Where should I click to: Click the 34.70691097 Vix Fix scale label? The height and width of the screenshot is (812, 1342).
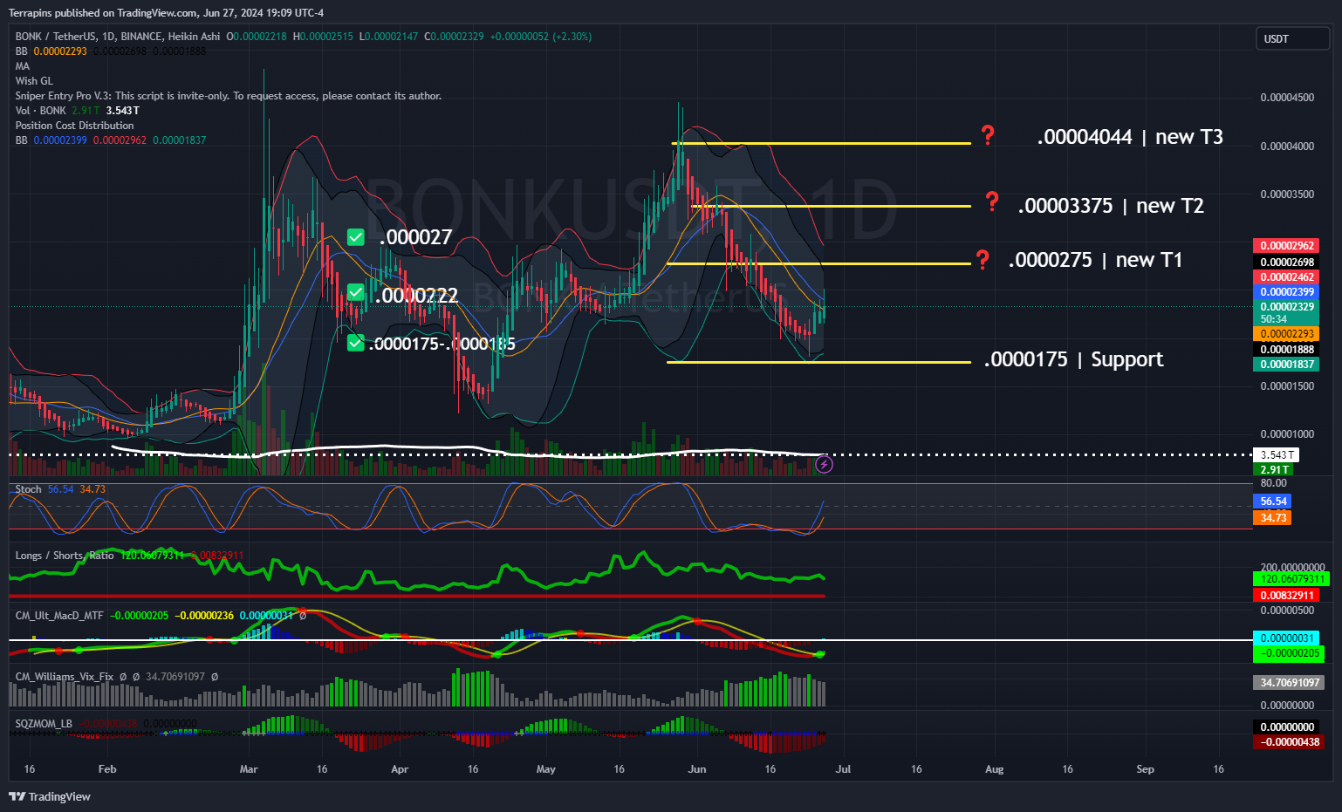point(1289,683)
